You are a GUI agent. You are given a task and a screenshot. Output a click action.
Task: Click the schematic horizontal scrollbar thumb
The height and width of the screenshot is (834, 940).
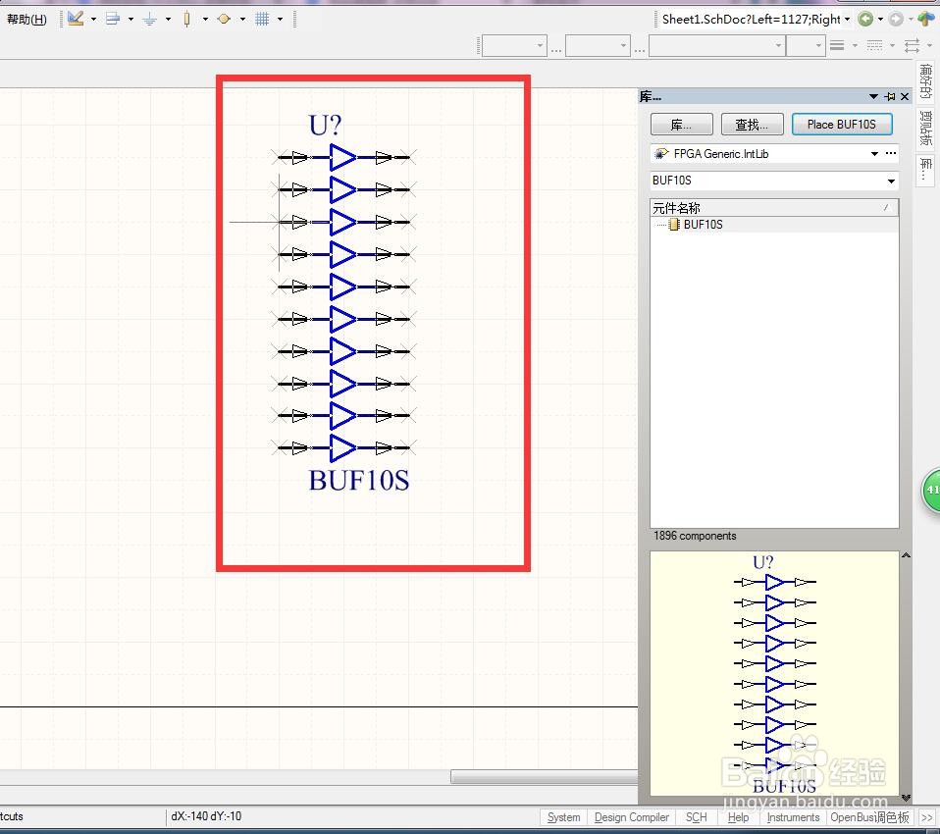(544, 777)
